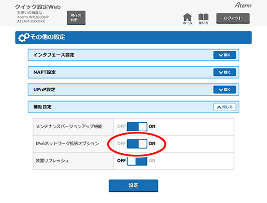Click the UPnP設定 heading text
This screenshot has height=203, width=267.
[x=44, y=89]
